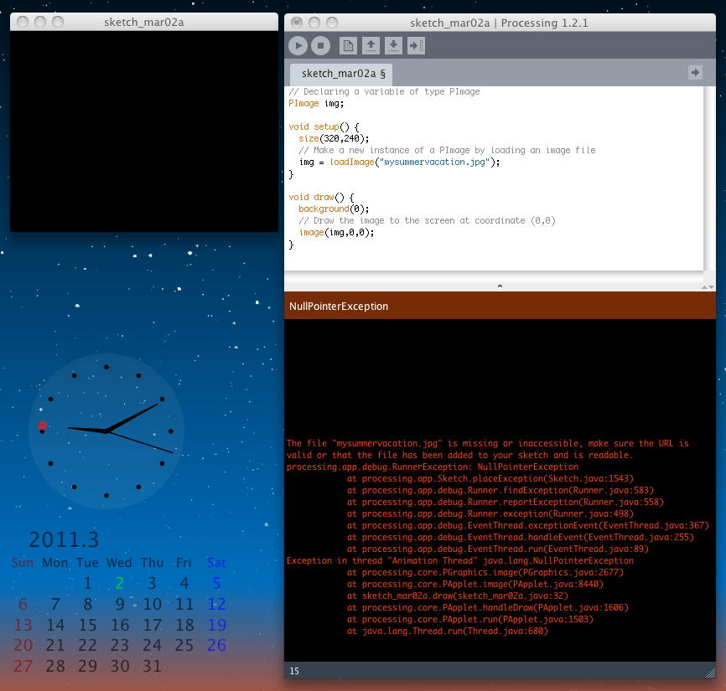Run the sketch with the Play button

click(x=298, y=46)
